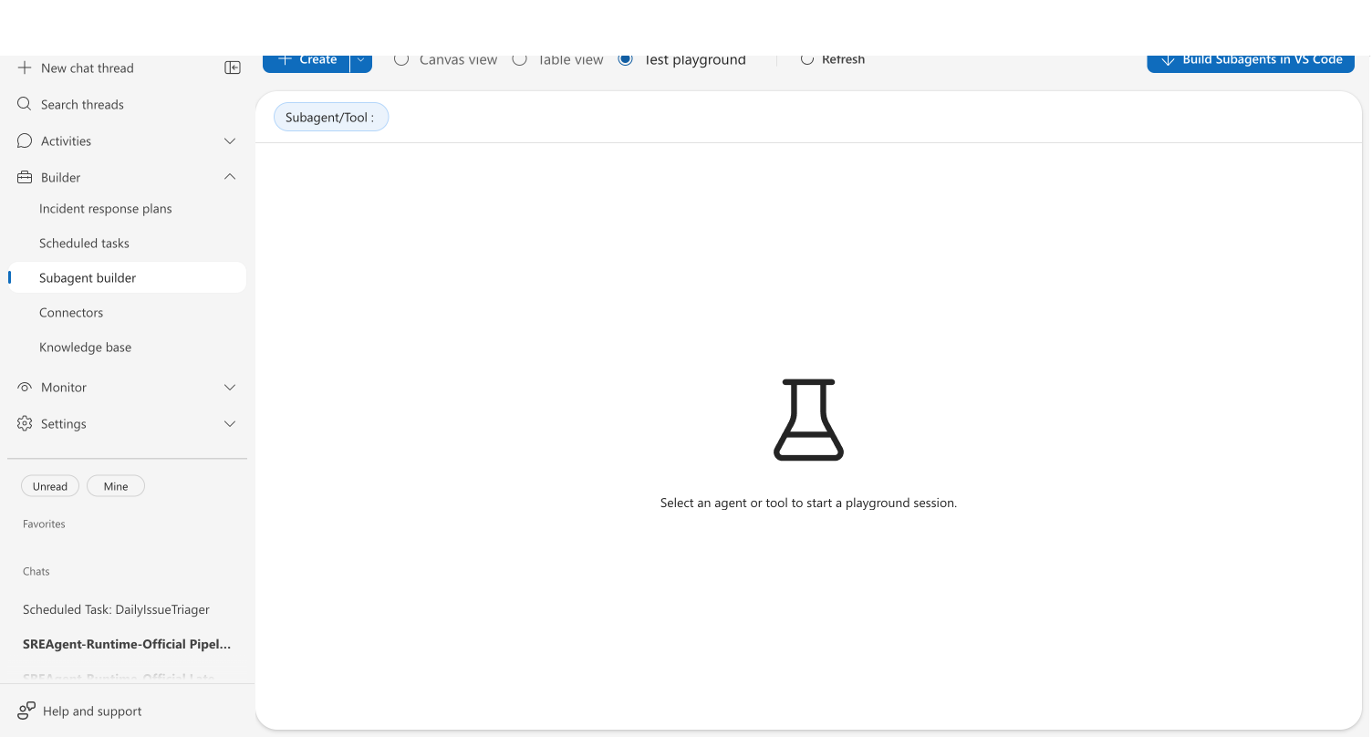Click the Activities label
1372x737 pixels.
pyautogui.click(x=66, y=141)
